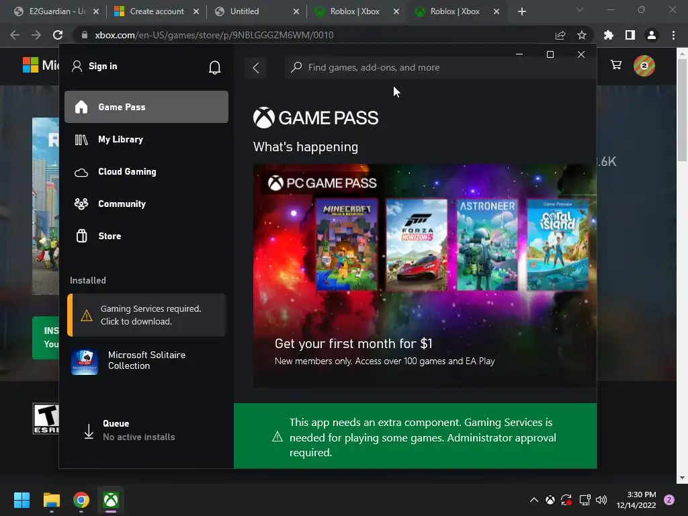Click account avatar on Xbox website
This screenshot has width=688, height=516.
tap(644, 66)
